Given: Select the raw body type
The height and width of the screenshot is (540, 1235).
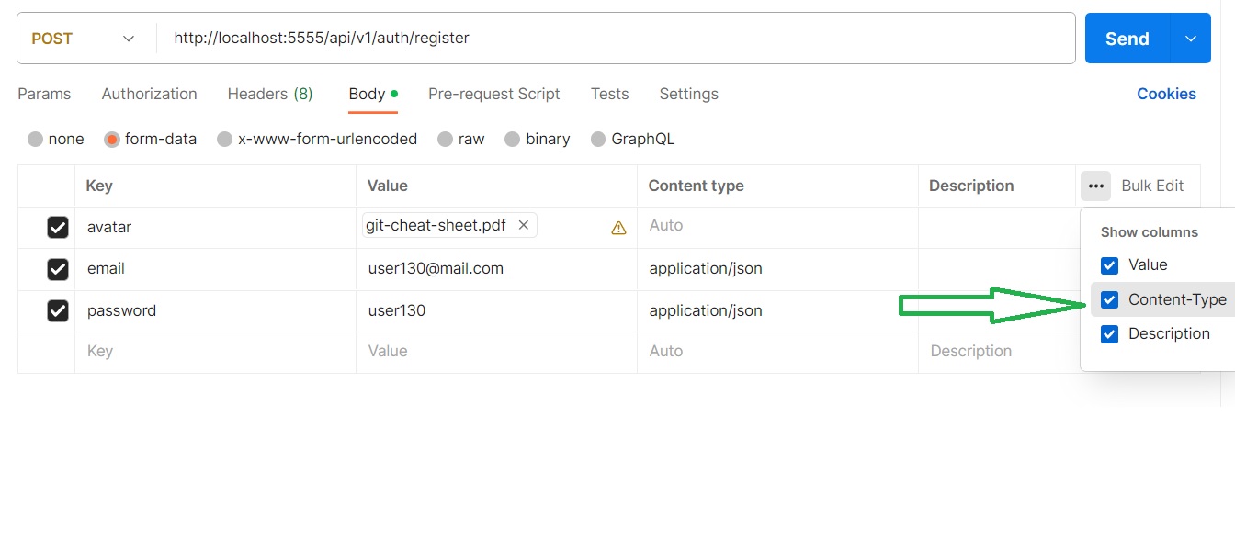Looking at the screenshot, I should coord(446,140).
